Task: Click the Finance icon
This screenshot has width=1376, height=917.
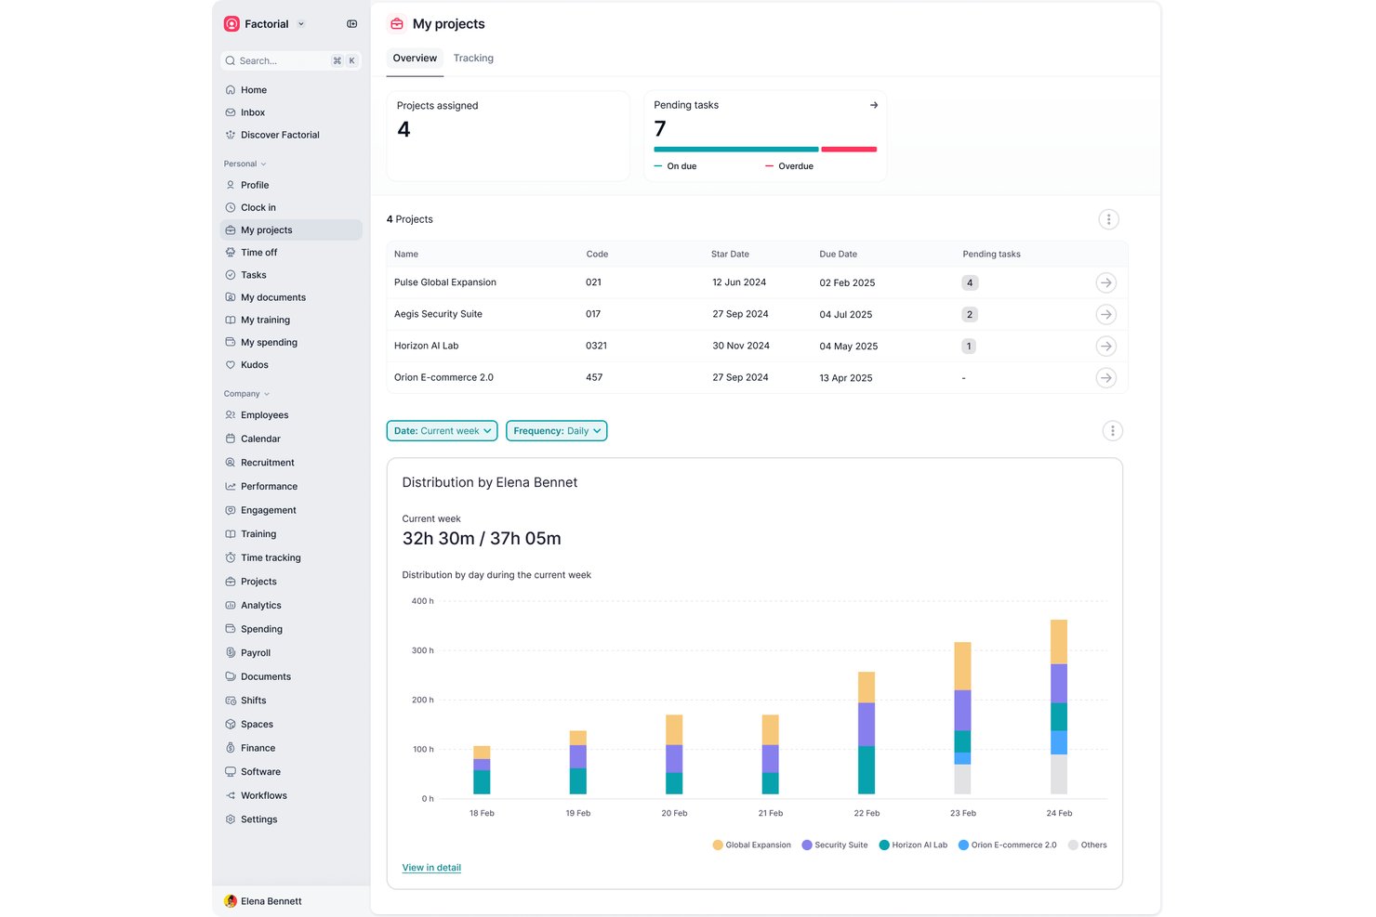Action: click(231, 748)
